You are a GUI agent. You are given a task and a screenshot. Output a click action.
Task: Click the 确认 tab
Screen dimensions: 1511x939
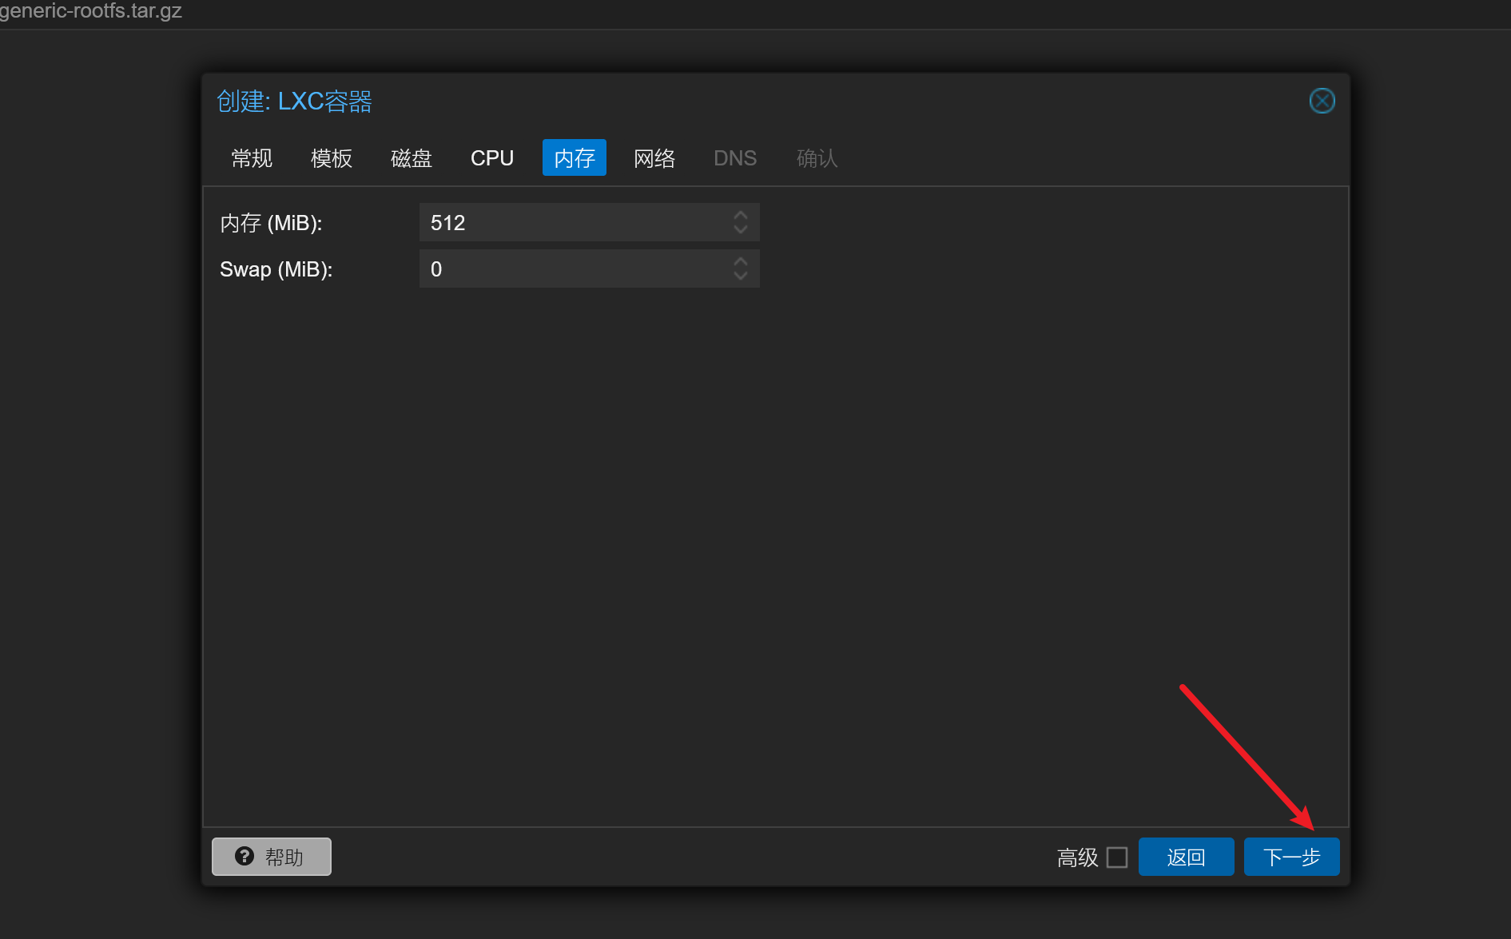tap(817, 158)
